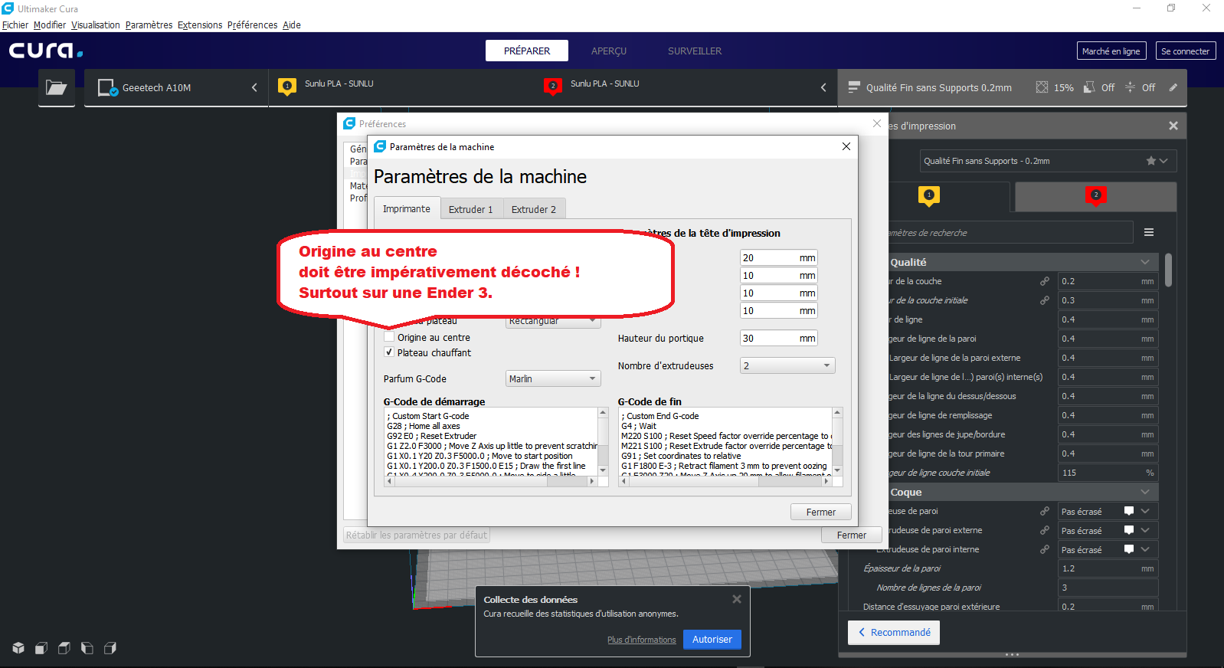
Task: Collapse the Coque section
Action: 1144,492
